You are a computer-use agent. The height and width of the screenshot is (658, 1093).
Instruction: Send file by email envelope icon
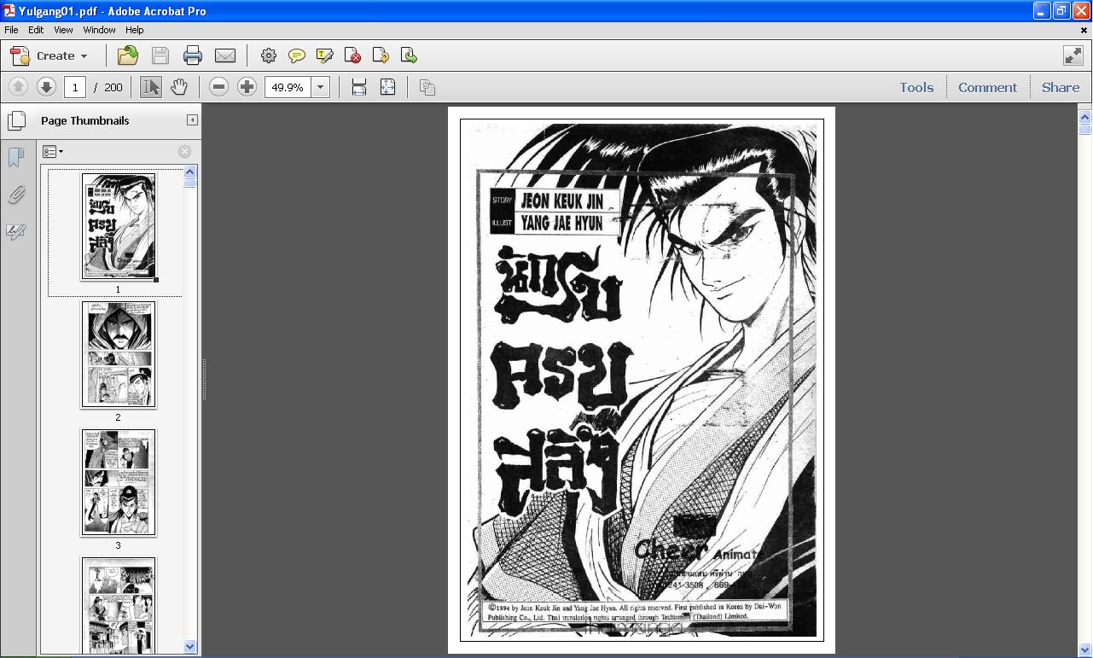pyautogui.click(x=225, y=55)
